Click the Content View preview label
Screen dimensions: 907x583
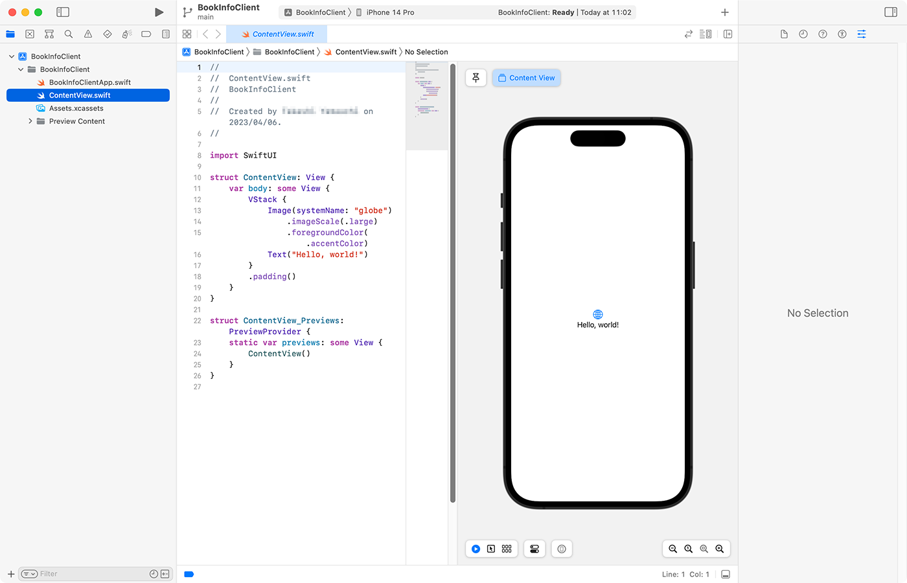[x=526, y=77]
